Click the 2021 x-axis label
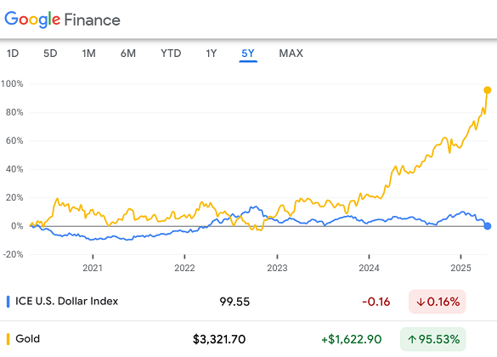Screen dimensions: 497x357 tap(93, 268)
